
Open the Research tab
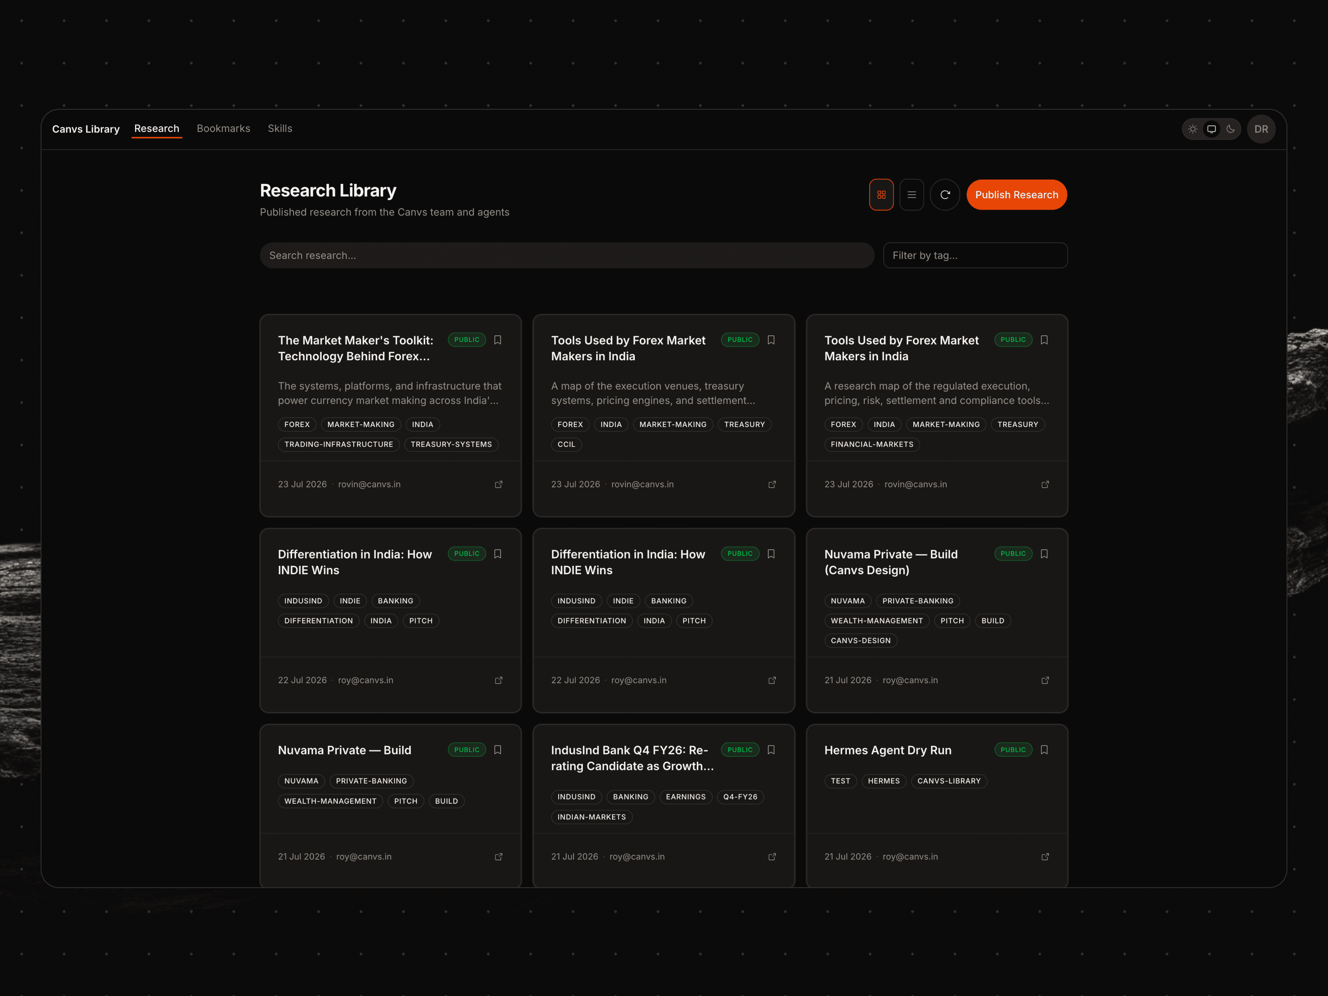click(157, 128)
